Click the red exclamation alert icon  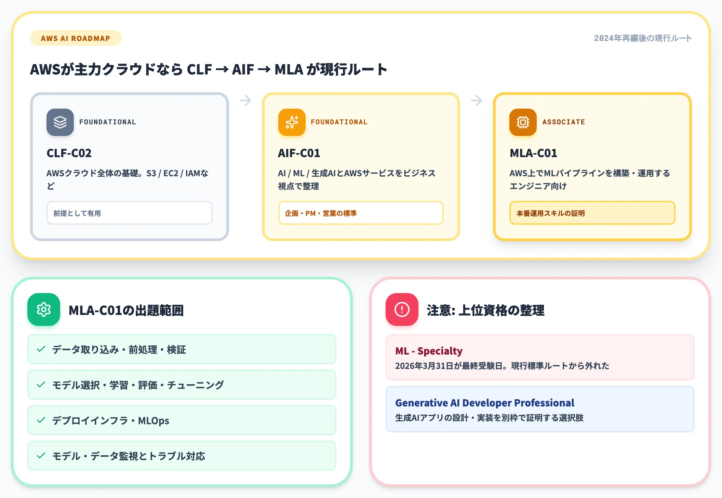tap(402, 309)
